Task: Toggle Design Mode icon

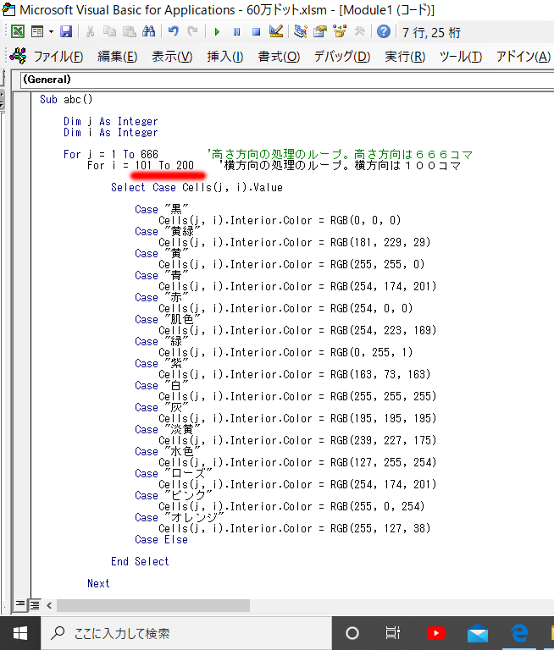Action: [276, 31]
